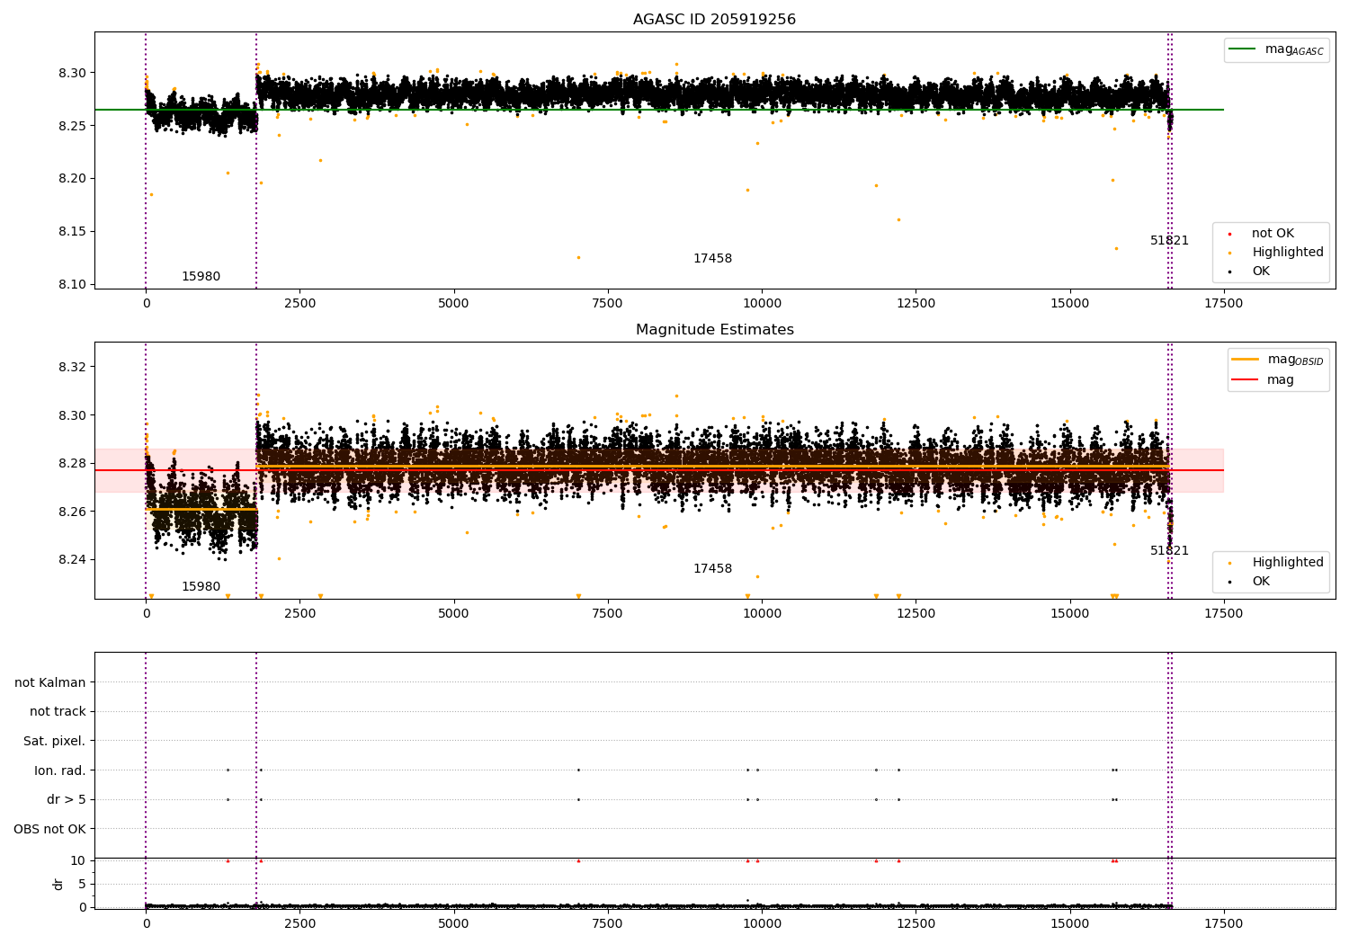Click the orange mag OBSID segment at 8.26

[x=201, y=510]
